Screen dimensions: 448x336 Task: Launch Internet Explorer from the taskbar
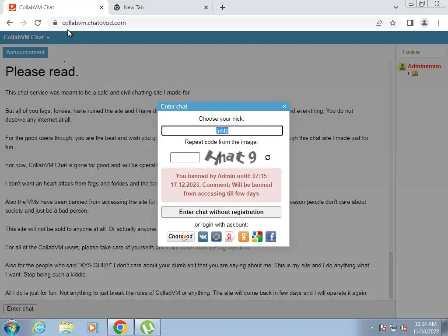pyautogui.click(x=39, y=327)
